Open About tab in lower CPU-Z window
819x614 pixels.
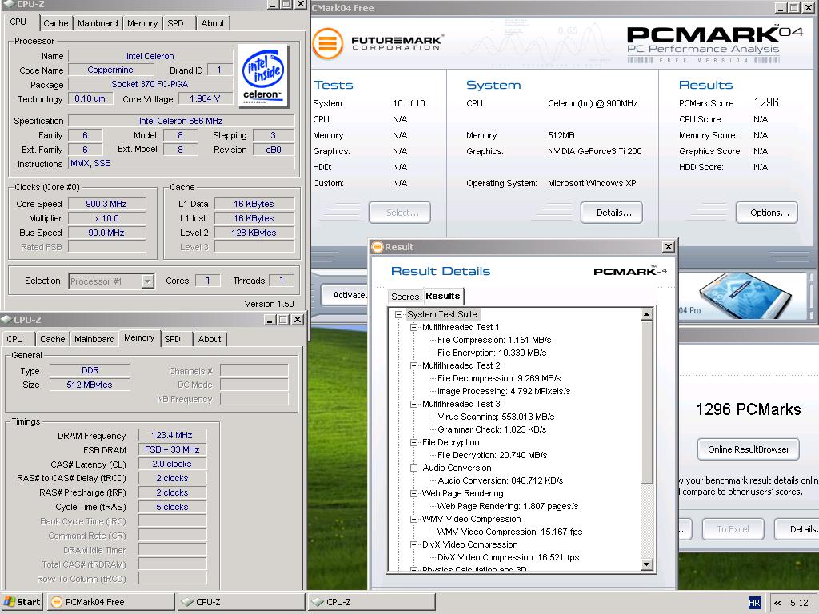point(210,339)
